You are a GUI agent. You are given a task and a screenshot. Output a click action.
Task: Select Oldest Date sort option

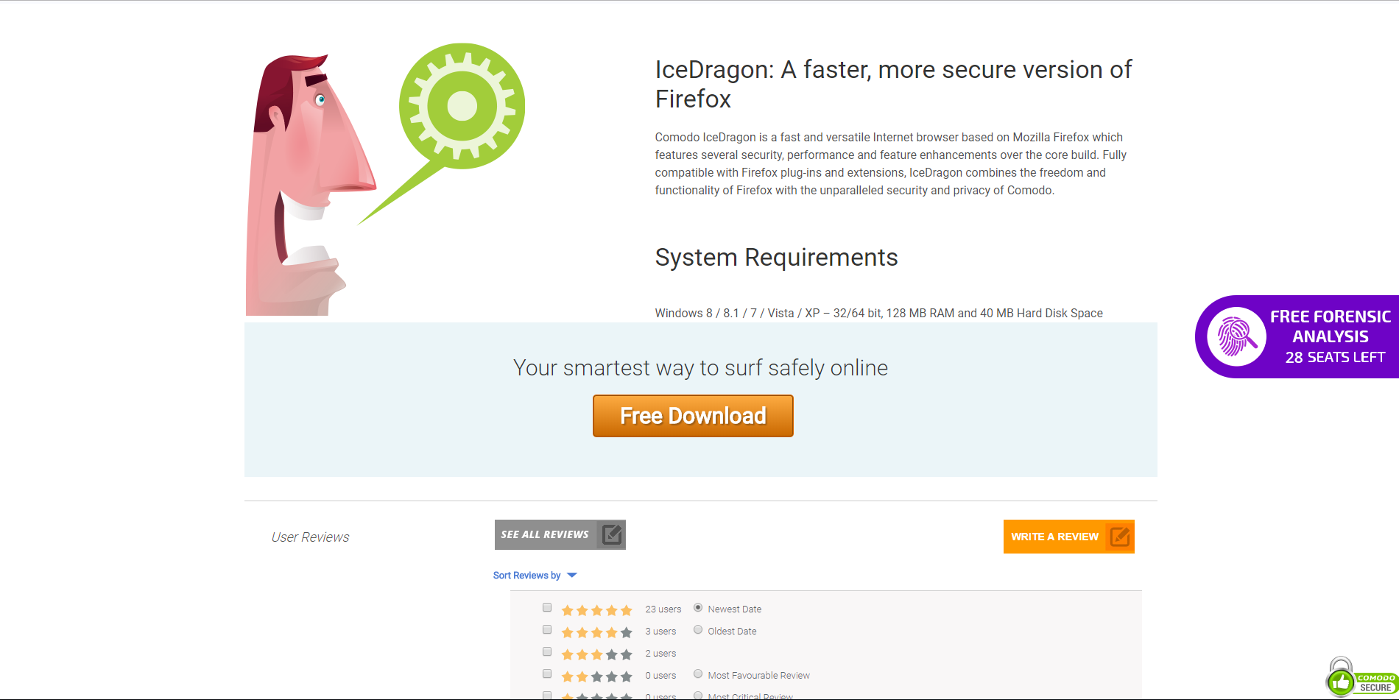point(698,629)
